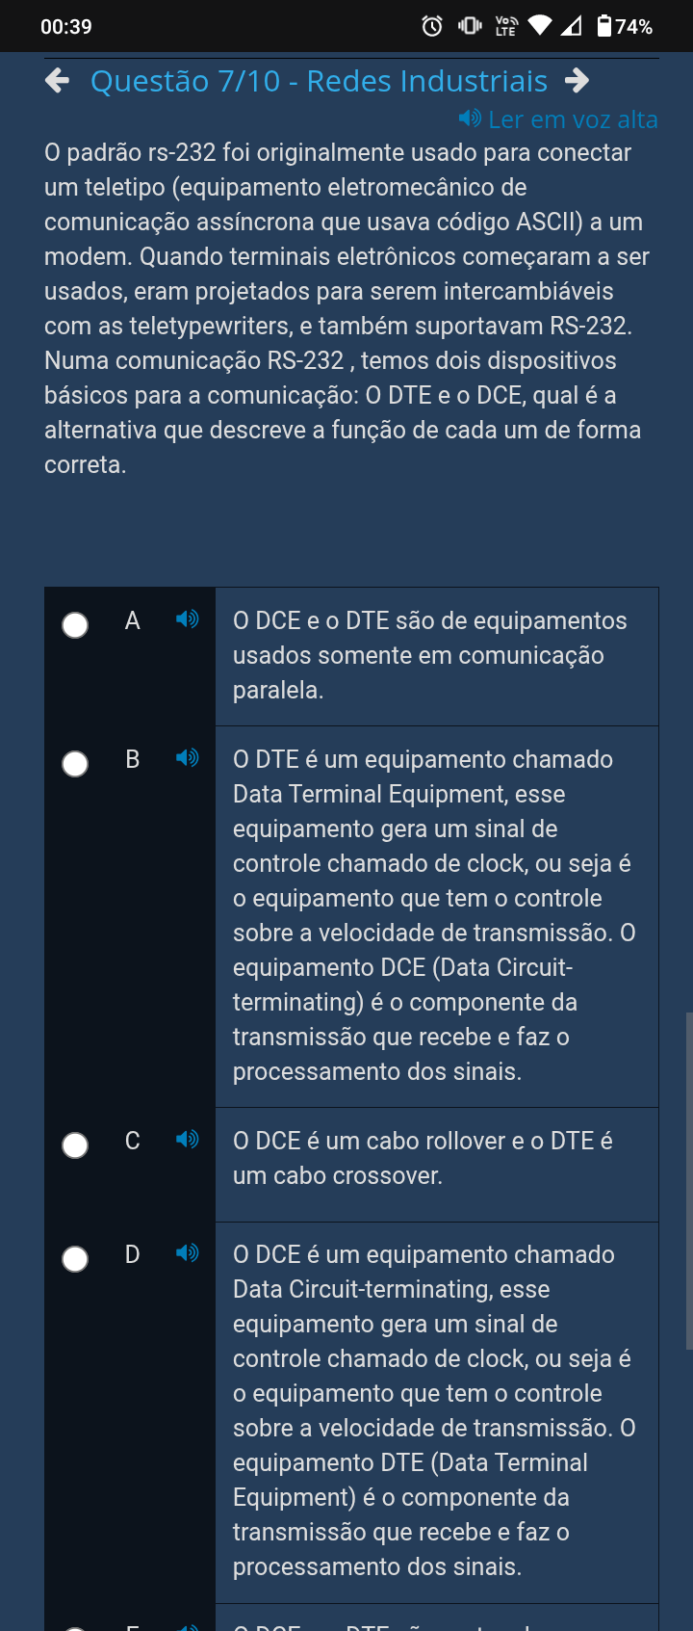The height and width of the screenshot is (1631, 693).
Task: Tap the speaker icon beside Ler em voz alta
Action: click(470, 118)
